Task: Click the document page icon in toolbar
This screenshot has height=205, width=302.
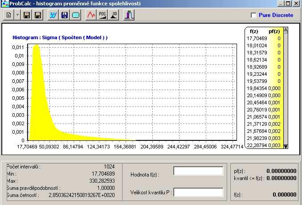Action: pos(8,15)
